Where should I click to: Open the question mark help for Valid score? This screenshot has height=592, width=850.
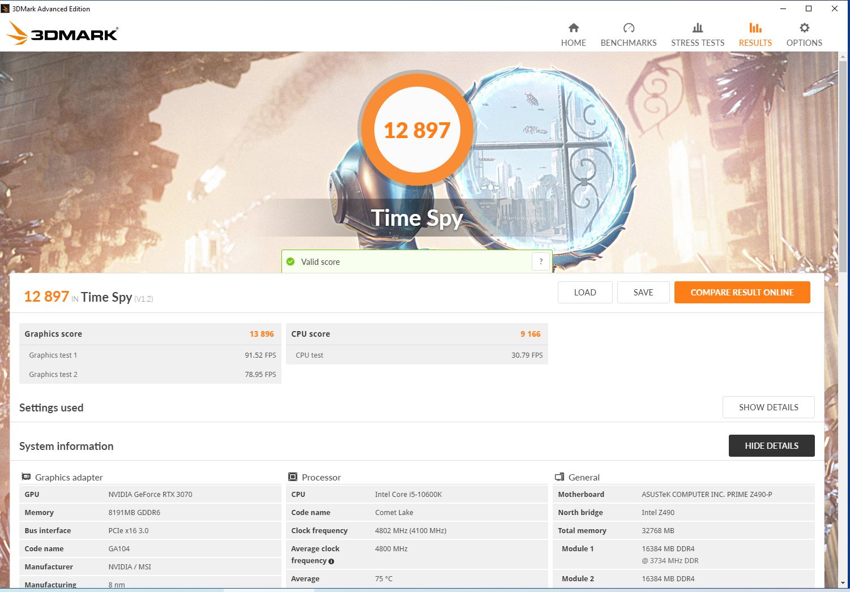point(541,261)
